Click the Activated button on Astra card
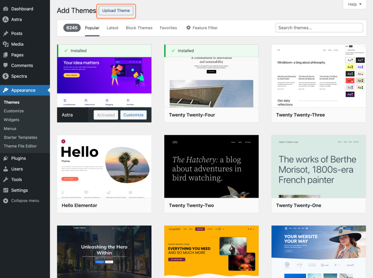This screenshot has height=278, width=373. point(106,115)
